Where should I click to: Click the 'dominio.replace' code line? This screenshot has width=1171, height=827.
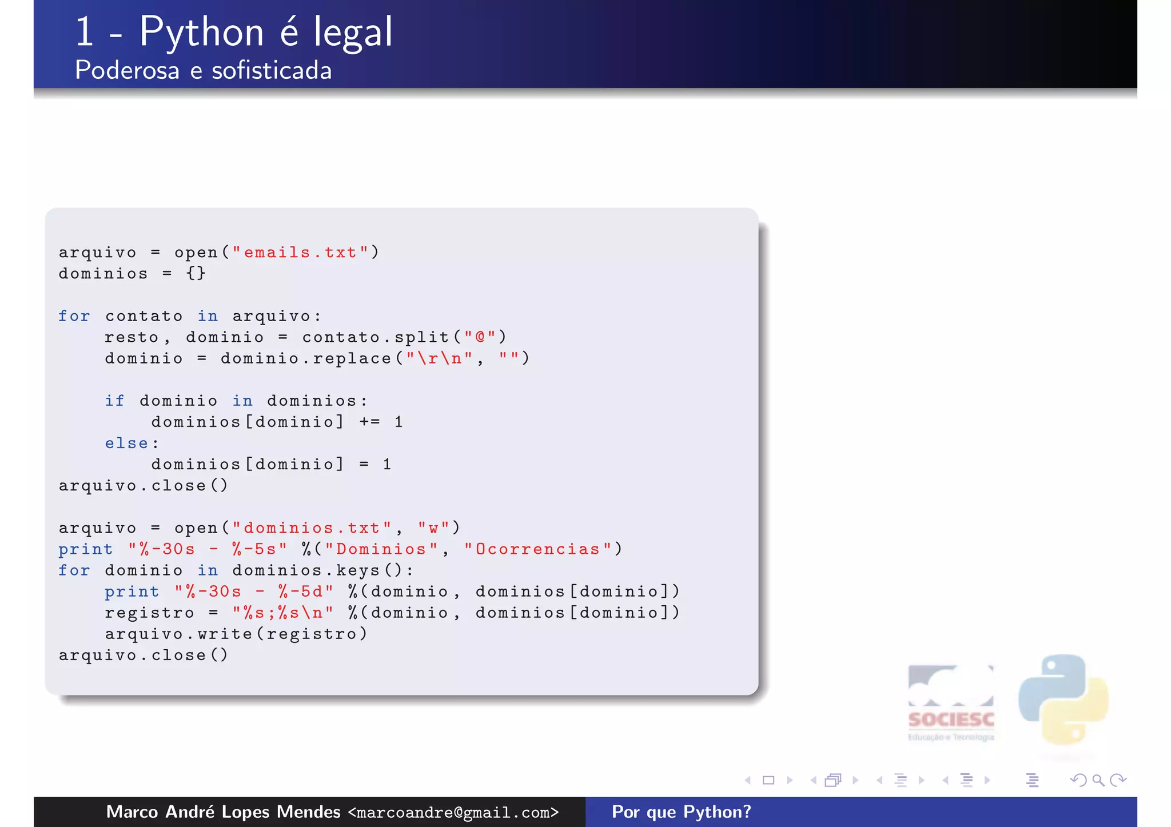click(317, 358)
